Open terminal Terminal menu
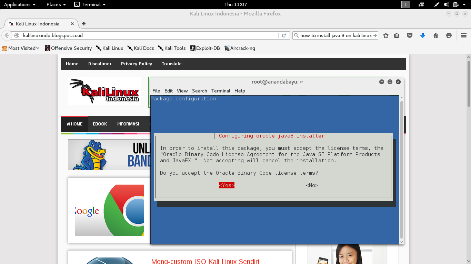 click(221, 91)
